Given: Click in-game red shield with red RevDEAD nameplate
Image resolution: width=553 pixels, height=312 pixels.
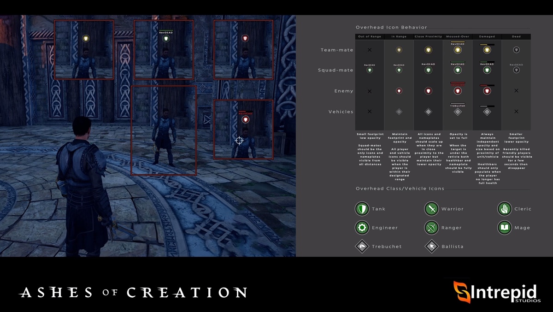Looking at the screenshot, I should (246, 120).
